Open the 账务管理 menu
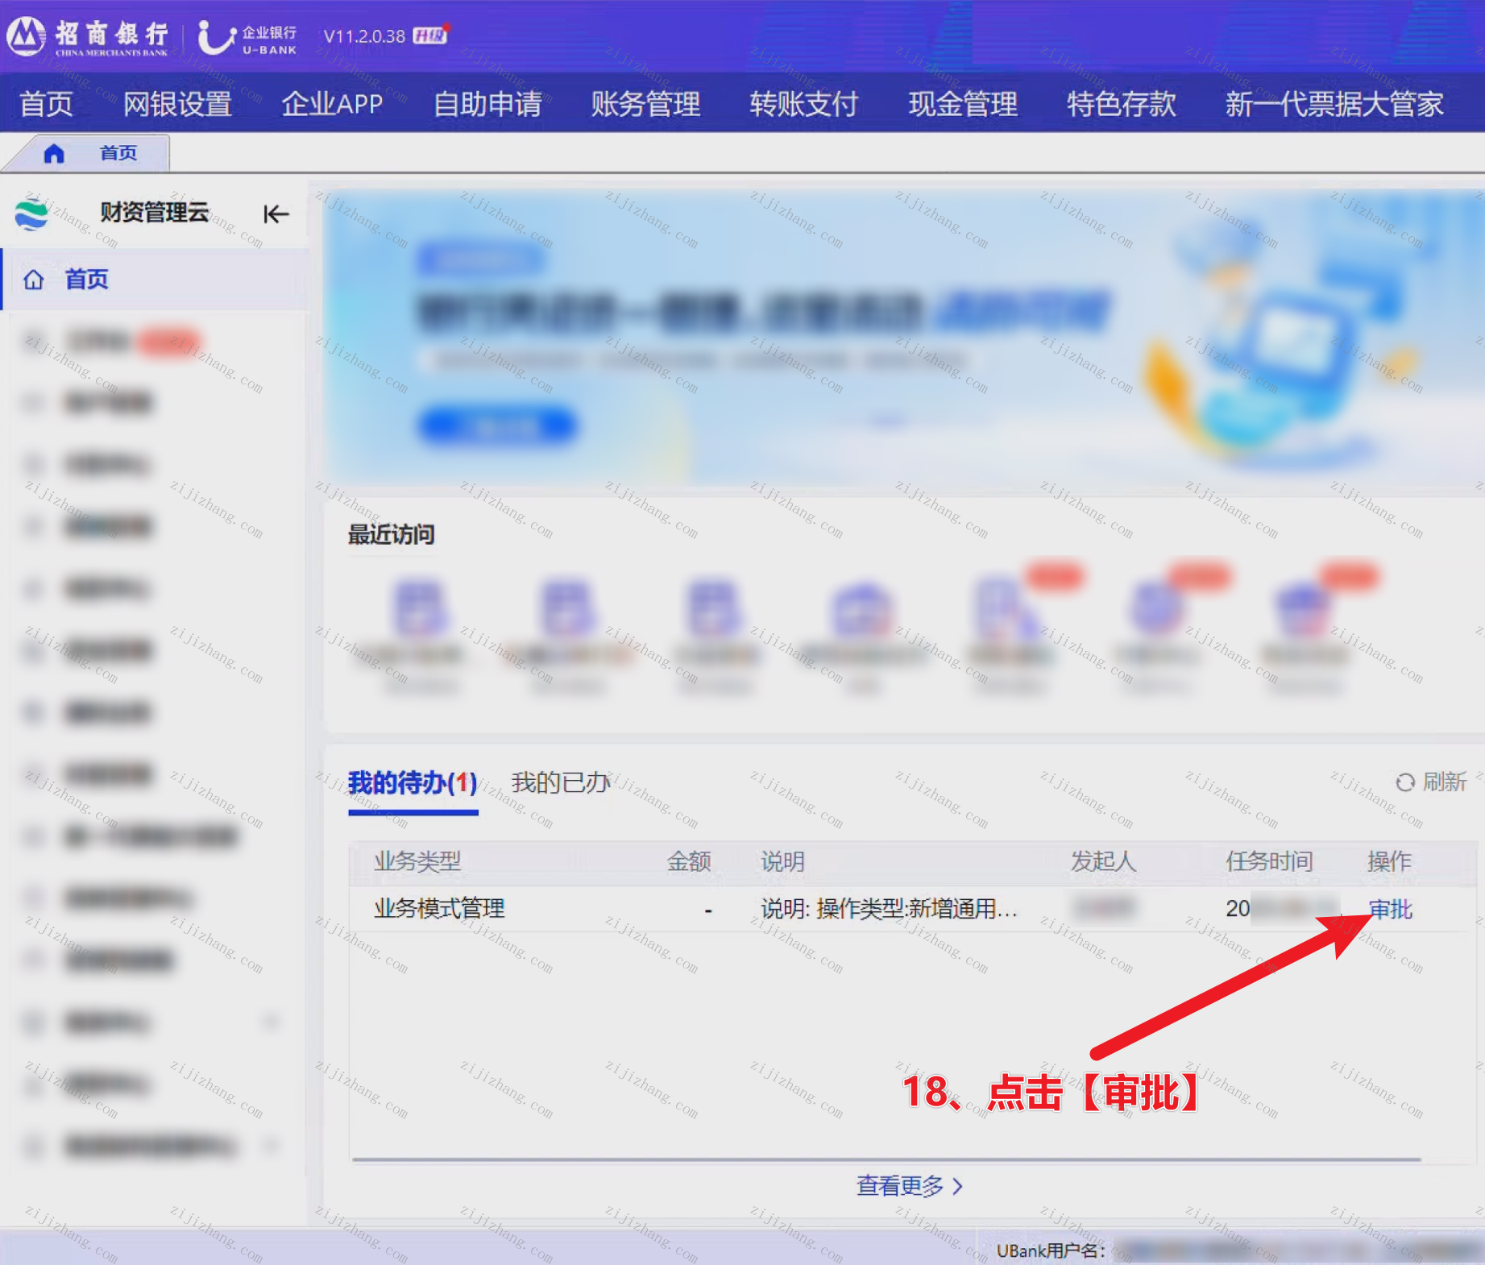Viewport: 1485px width, 1265px height. click(x=645, y=104)
